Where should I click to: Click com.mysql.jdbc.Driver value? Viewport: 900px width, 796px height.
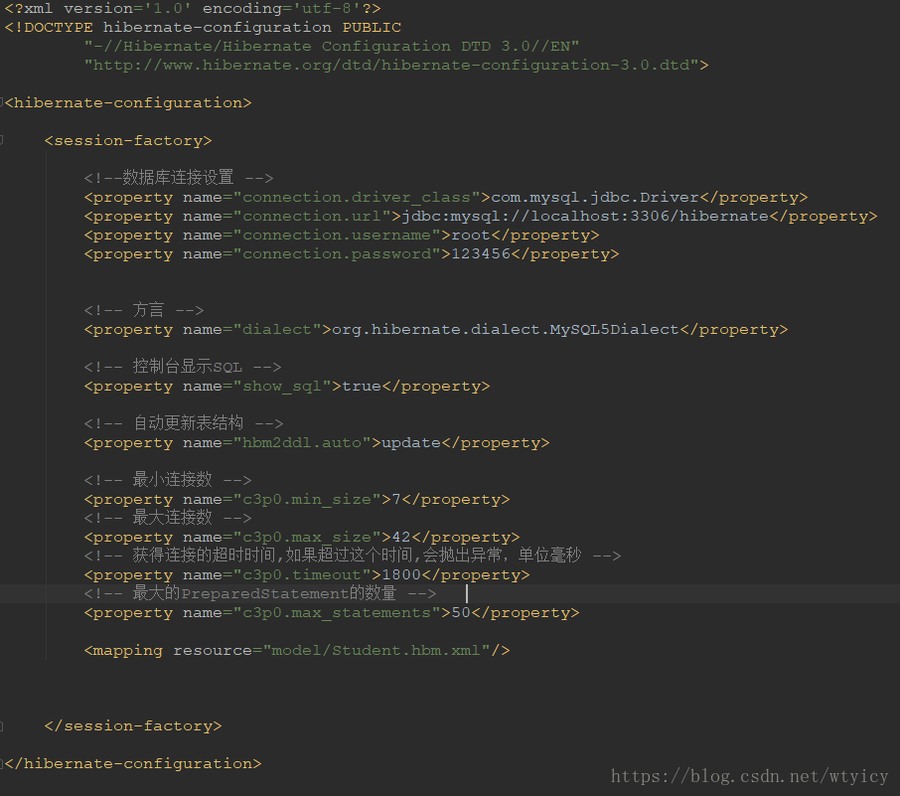pyautogui.click(x=595, y=198)
